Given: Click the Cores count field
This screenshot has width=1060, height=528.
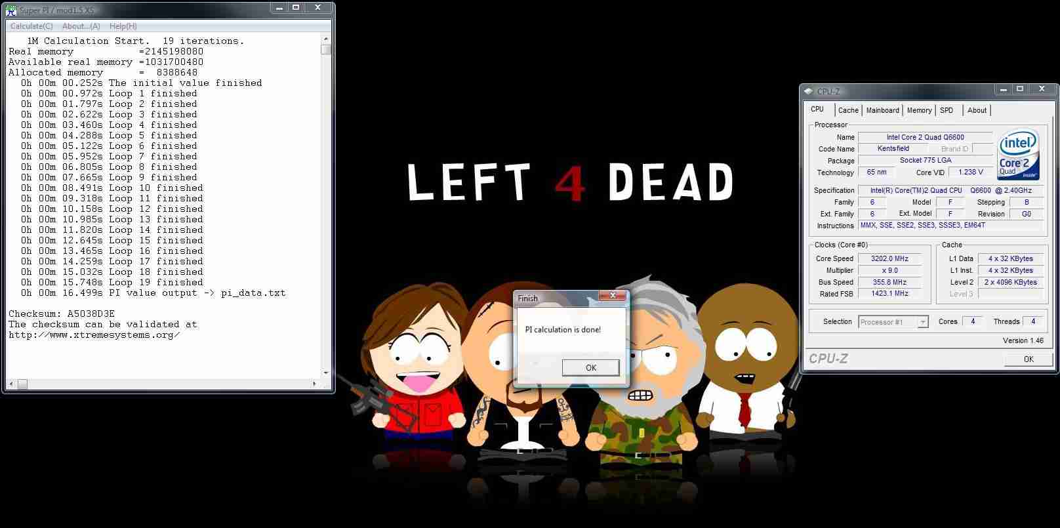Looking at the screenshot, I should coord(973,321).
